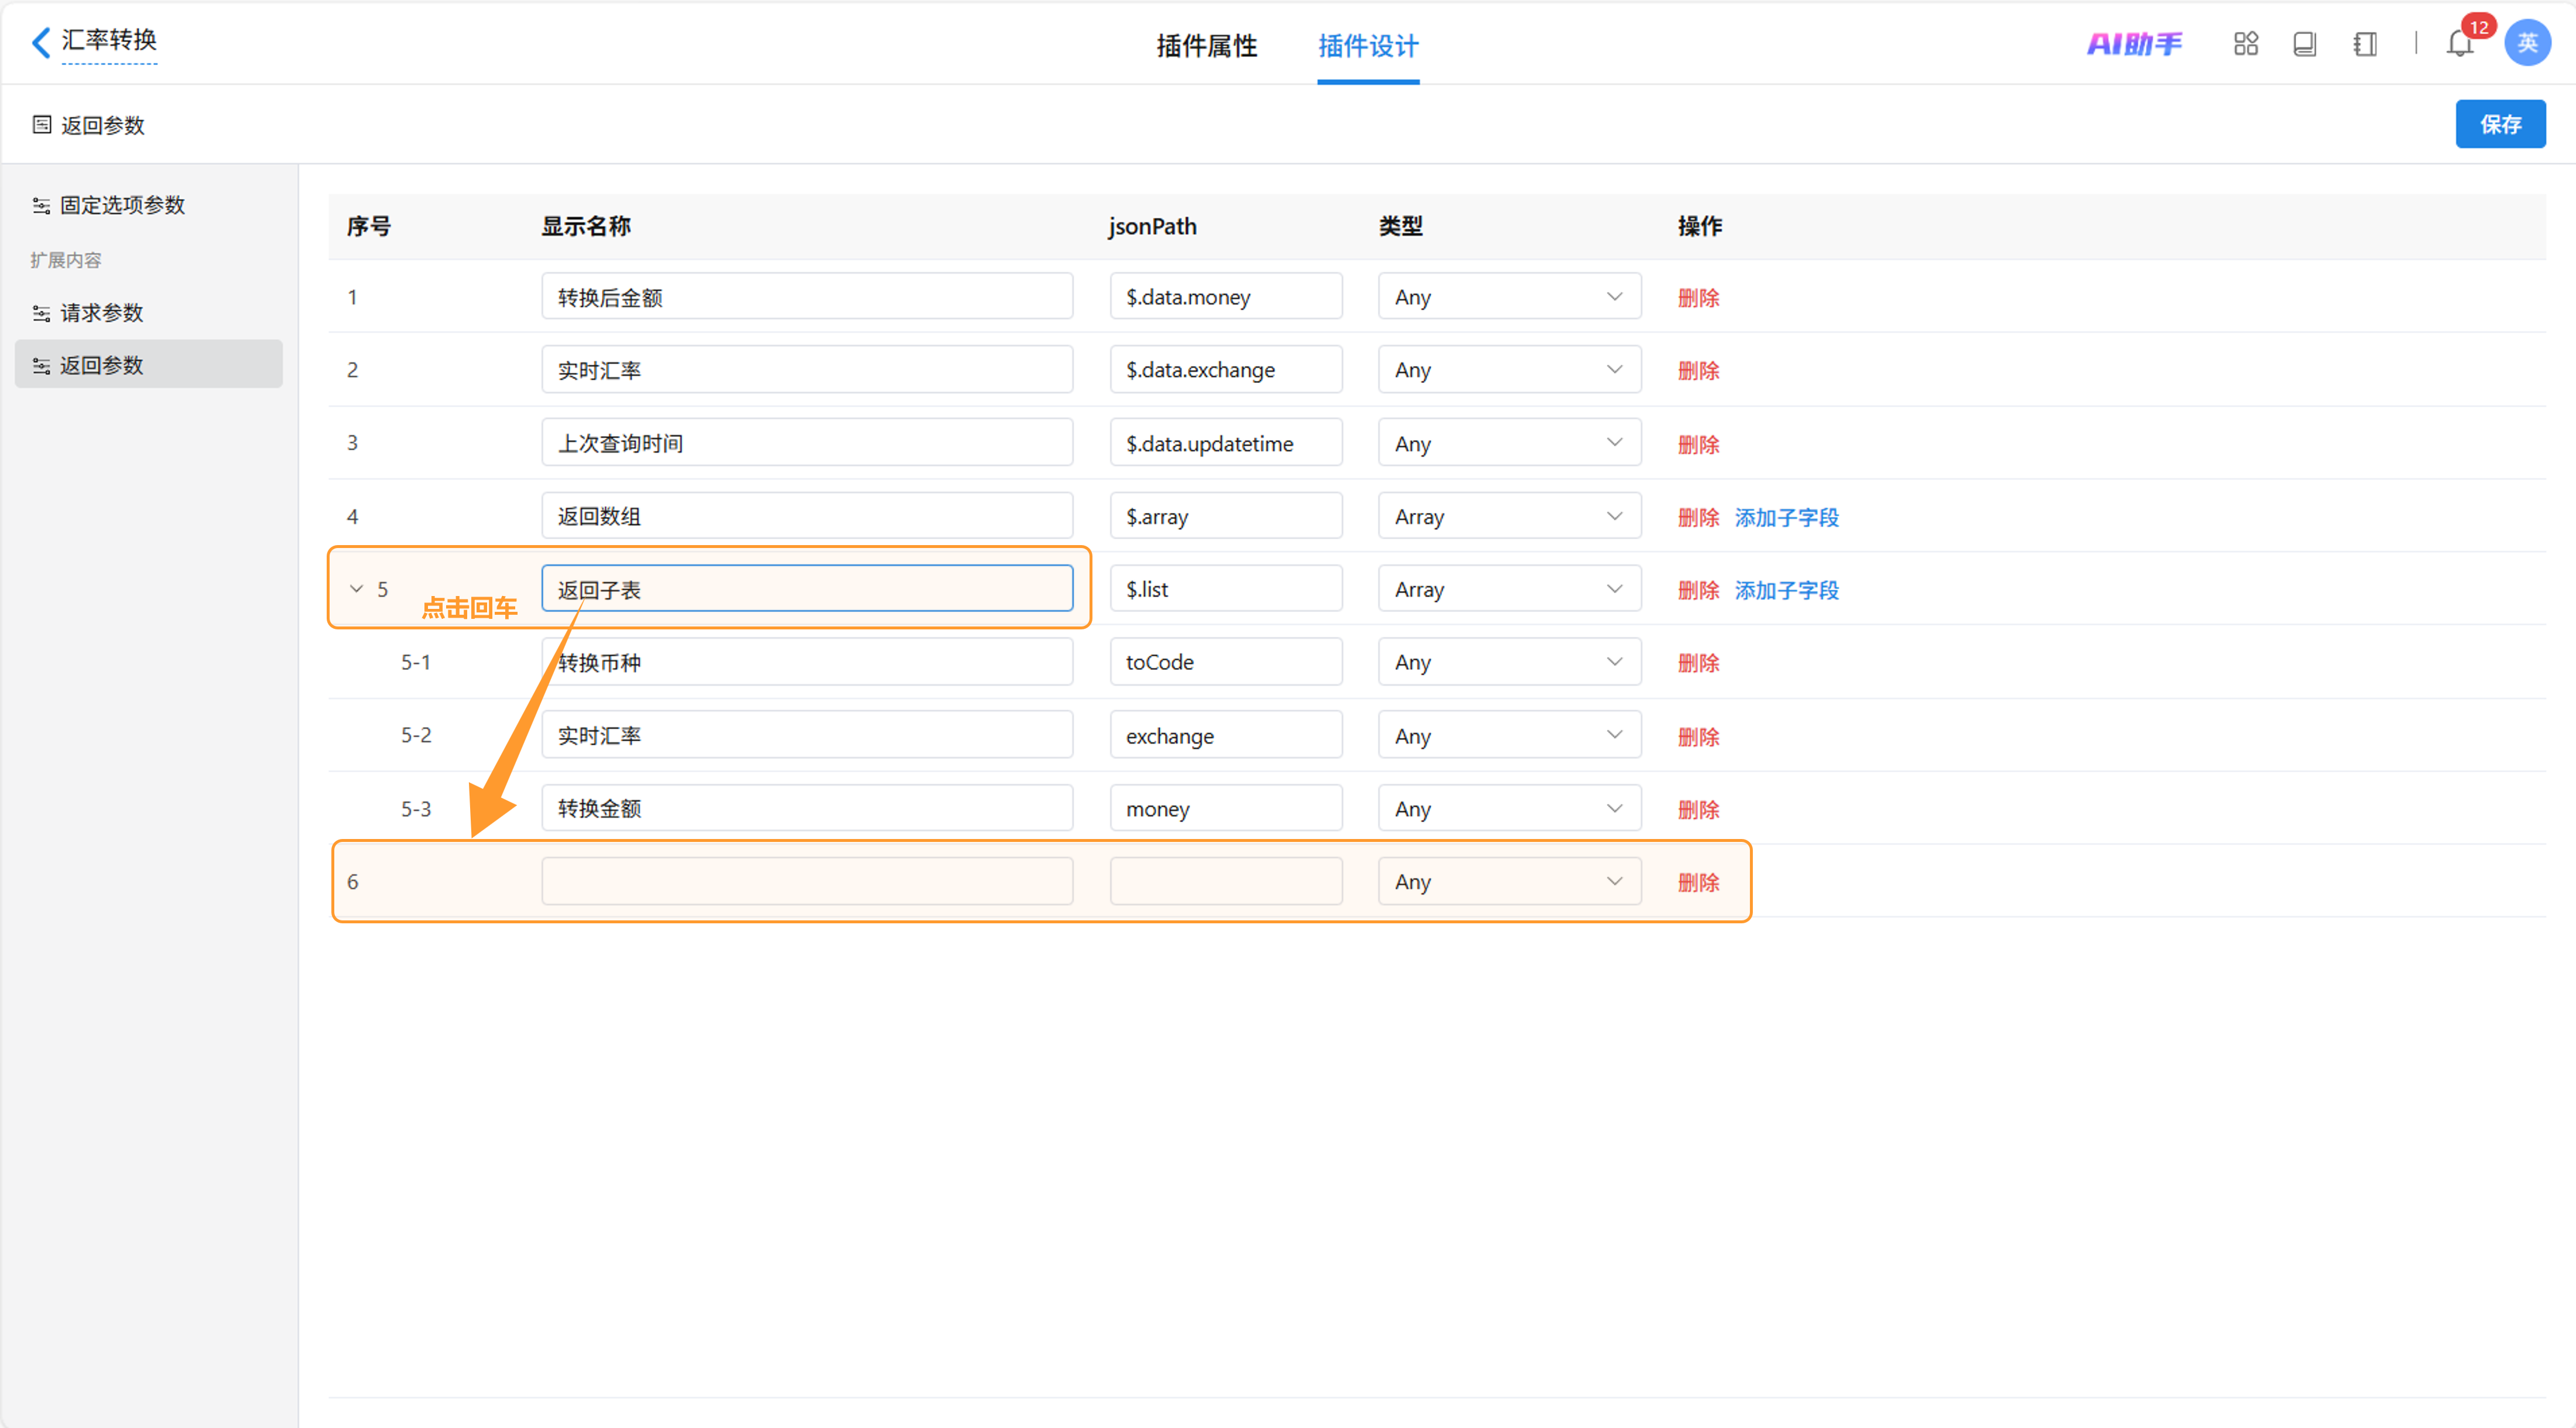The width and height of the screenshot is (2576, 1428).
Task: Switch to 插件属性 tab
Action: pos(1206,46)
